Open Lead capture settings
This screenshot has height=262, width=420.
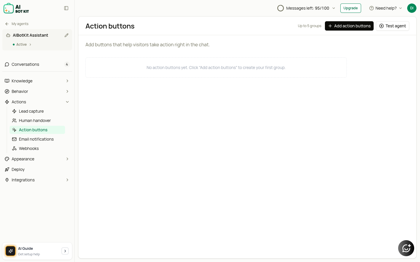[x=37, y=111]
